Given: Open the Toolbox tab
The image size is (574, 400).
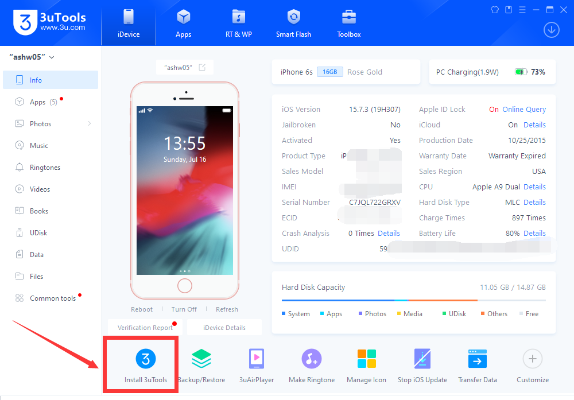Looking at the screenshot, I should (x=349, y=23).
